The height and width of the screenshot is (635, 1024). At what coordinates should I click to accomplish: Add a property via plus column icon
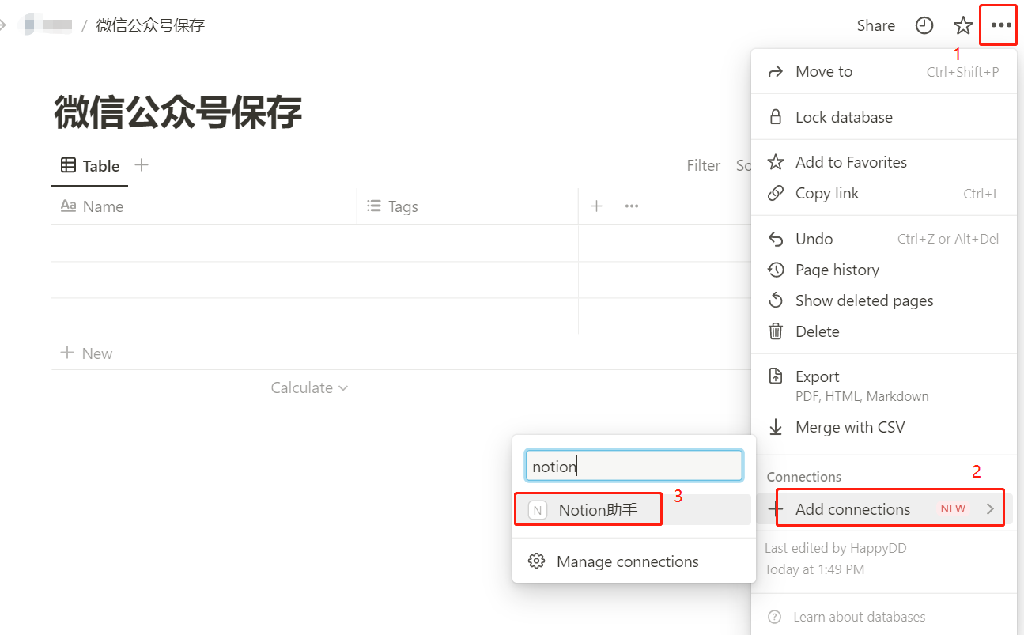pos(596,206)
